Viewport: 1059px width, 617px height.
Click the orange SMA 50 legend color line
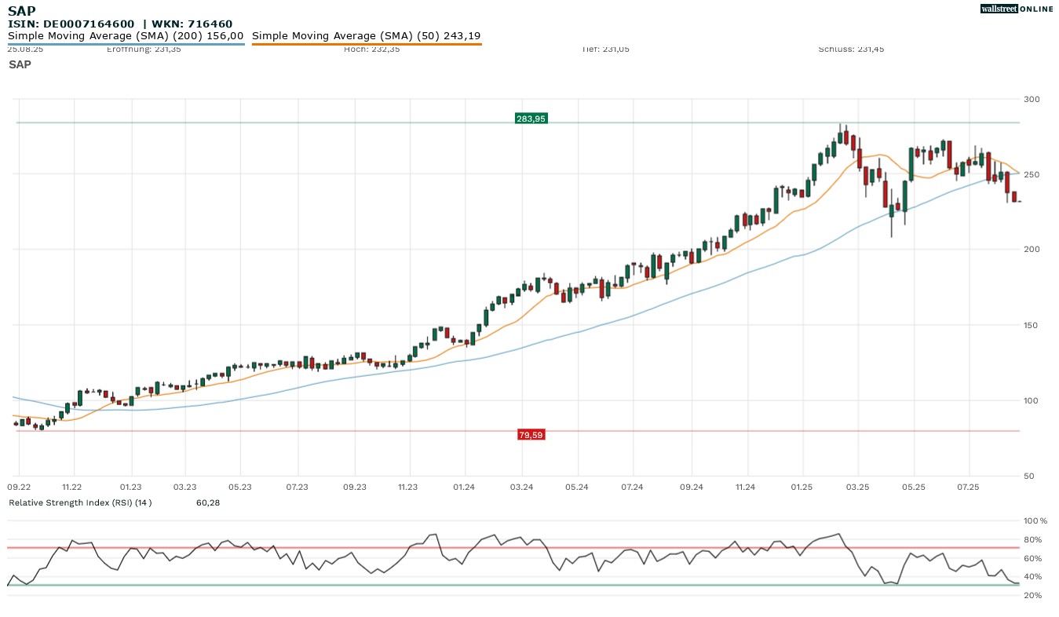click(367, 44)
